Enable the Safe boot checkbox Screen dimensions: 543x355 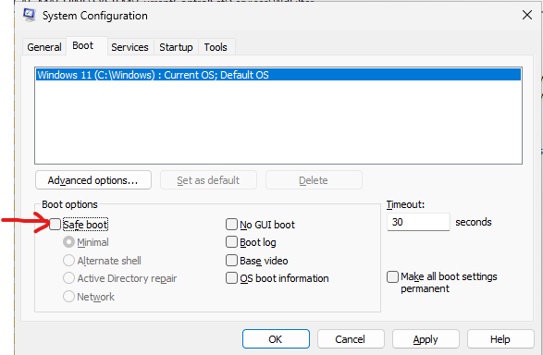pos(56,225)
